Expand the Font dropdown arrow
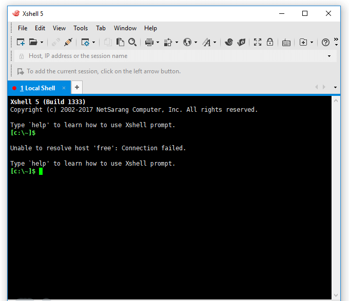 tap(215, 42)
